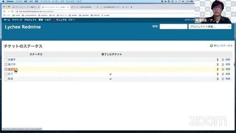The width and height of the screenshot is (236, 133).
Task: Open the Lychee Redmine bookmark folder
Action: [x=29, y=16]
